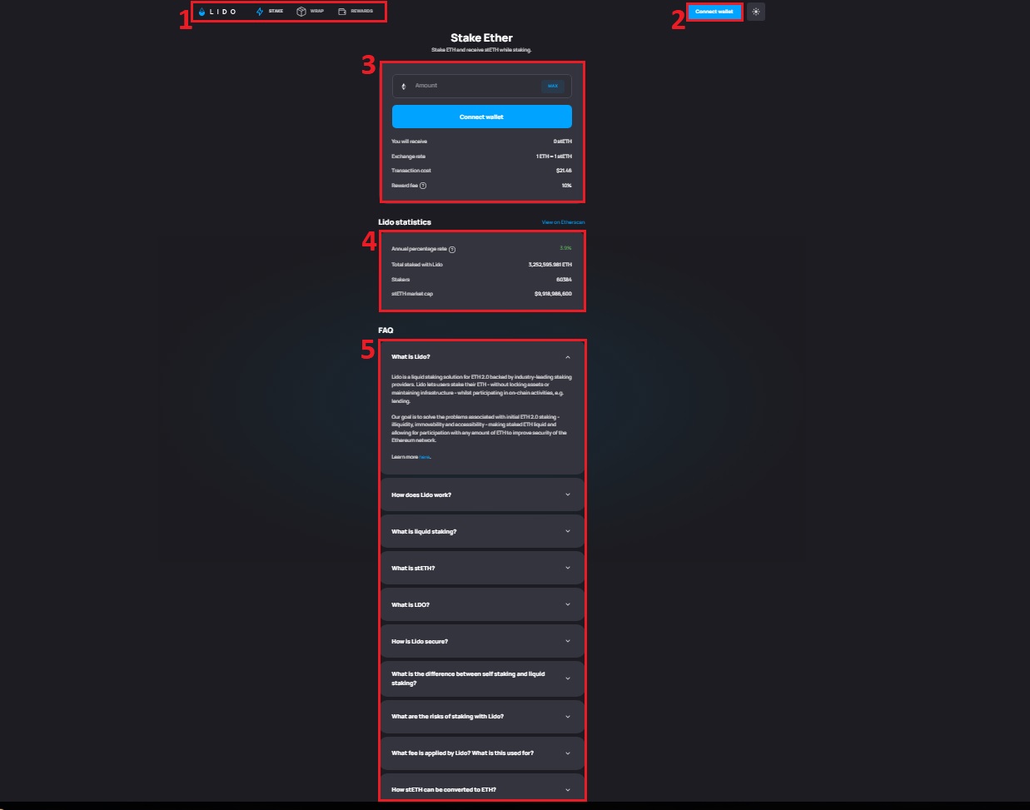Expand the "What is stETH?" question

pos(482,568)
